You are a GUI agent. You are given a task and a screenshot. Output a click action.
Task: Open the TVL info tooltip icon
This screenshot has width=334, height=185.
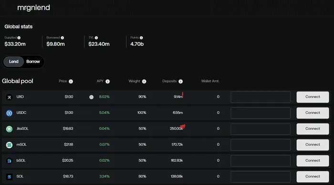(96, 38)
